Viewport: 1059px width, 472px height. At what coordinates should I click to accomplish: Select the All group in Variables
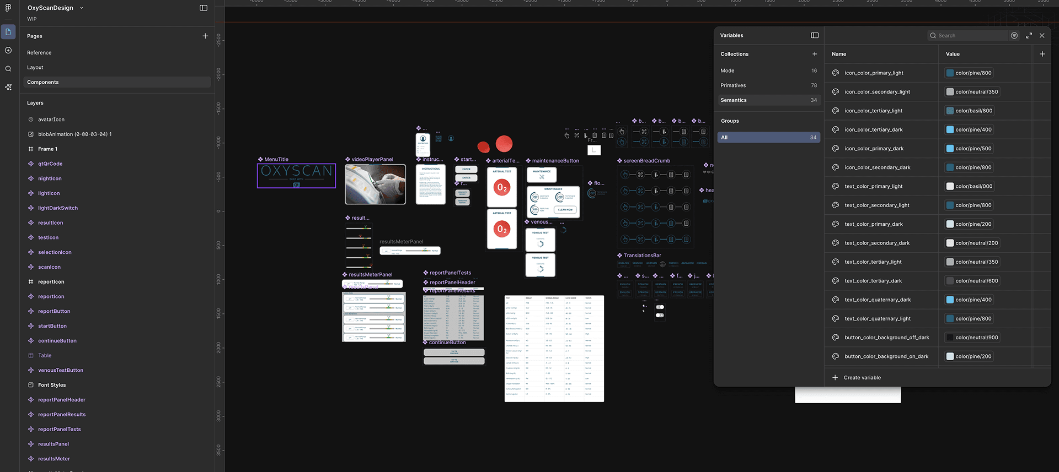click(x=768, y=138)
